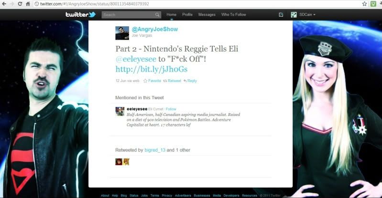Click the browser back arrow
Screen dimensions: 382x198
[4, 4]
